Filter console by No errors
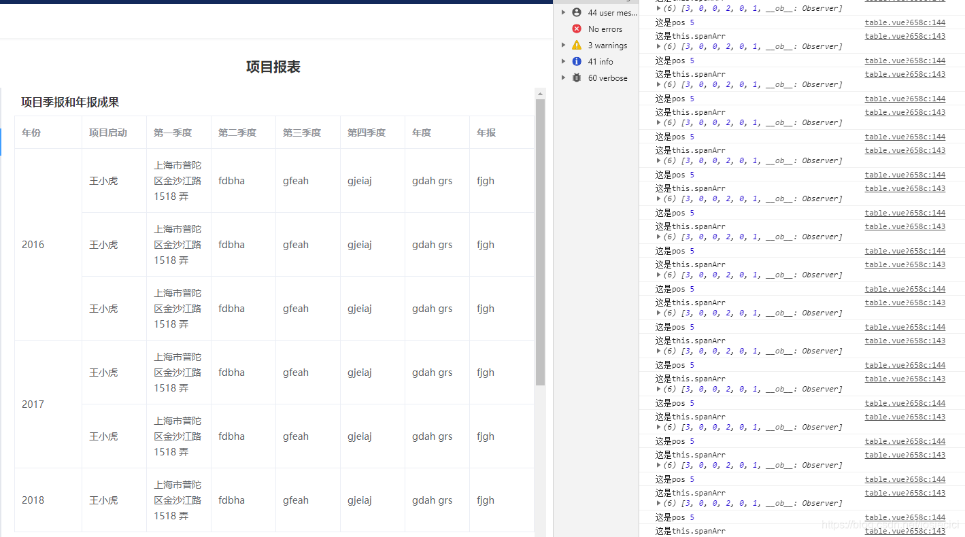Image resolution: width=965 pixels, height=537 pixels. (605, 29)
